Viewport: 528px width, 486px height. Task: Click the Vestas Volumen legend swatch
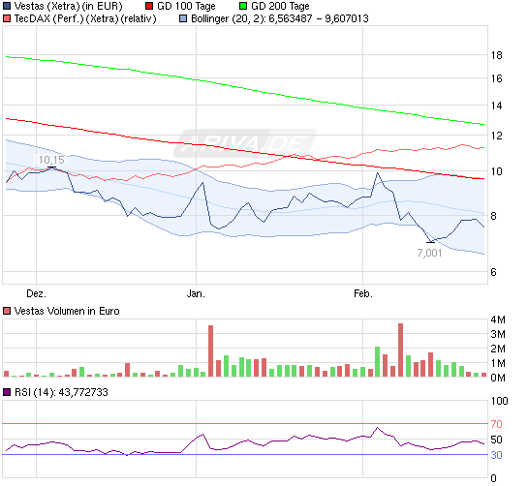point(7,311)
